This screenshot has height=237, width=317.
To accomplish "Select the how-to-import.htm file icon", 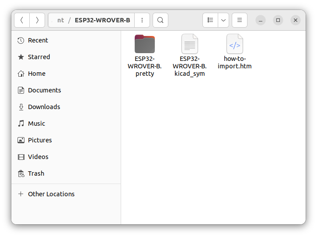I will coord(235,44).
